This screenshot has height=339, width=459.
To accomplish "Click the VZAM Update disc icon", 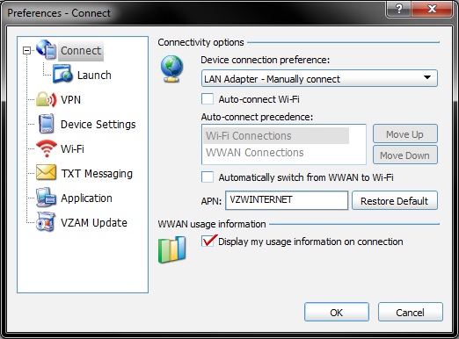I will 46,222.
